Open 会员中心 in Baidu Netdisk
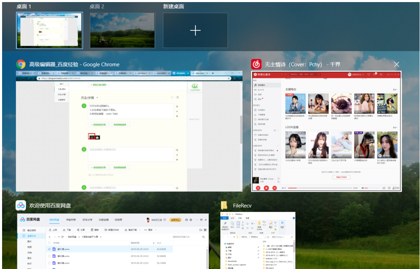Screen dimensions: 420x269 [x=175, y=220]
